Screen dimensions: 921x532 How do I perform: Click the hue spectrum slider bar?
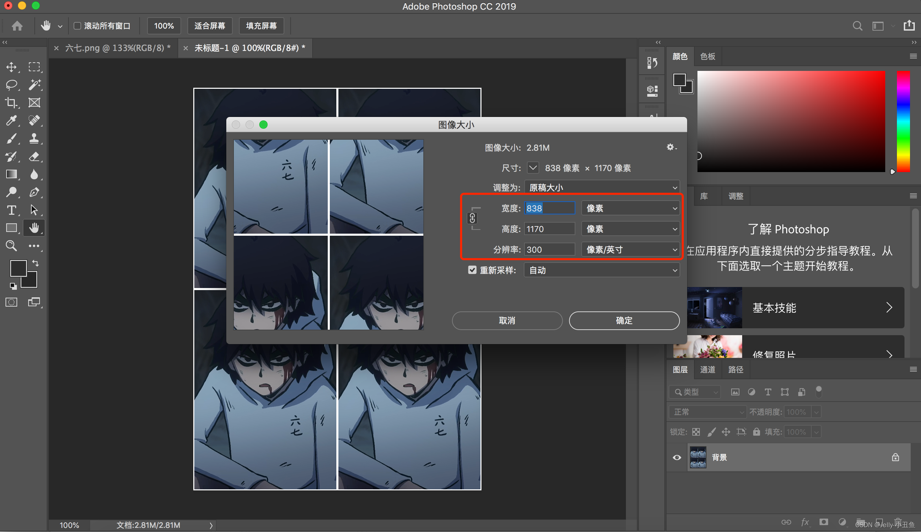903,121
